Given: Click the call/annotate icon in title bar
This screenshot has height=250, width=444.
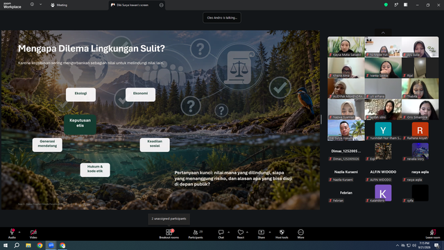Looking at the screenshot, I should coord(396,5).
